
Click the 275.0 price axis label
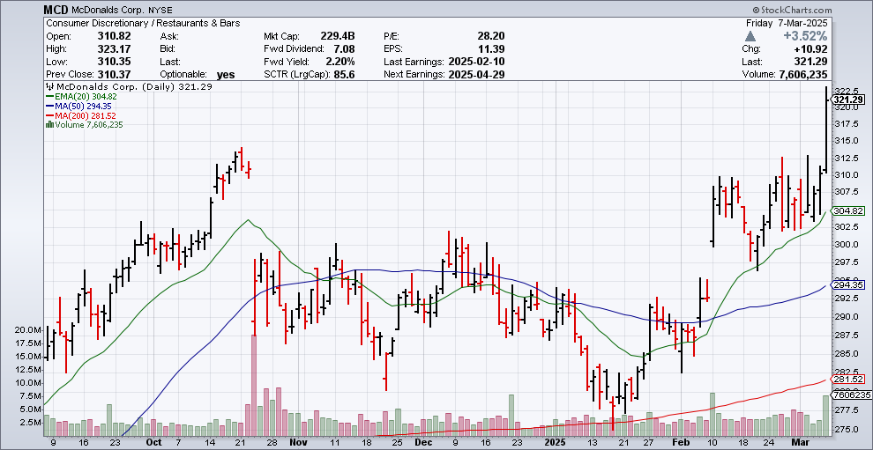tap(847, 430)
